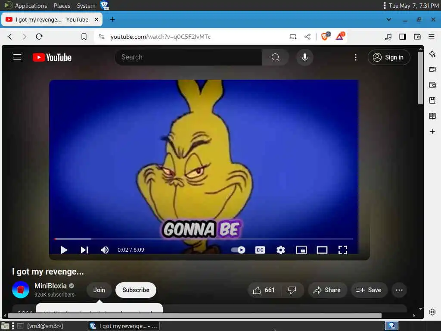Add an item to sidebar

432,131
